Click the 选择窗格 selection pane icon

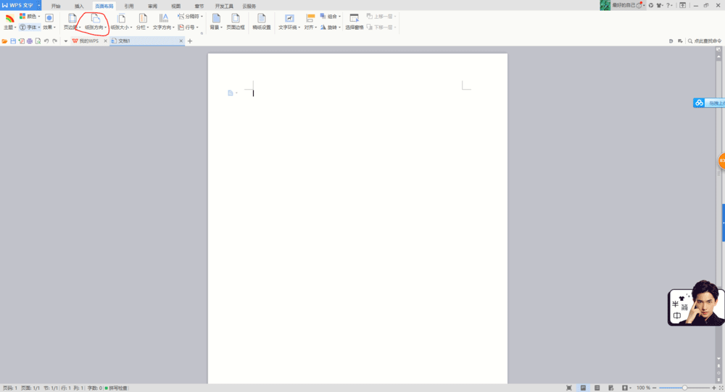click(354, 18)
